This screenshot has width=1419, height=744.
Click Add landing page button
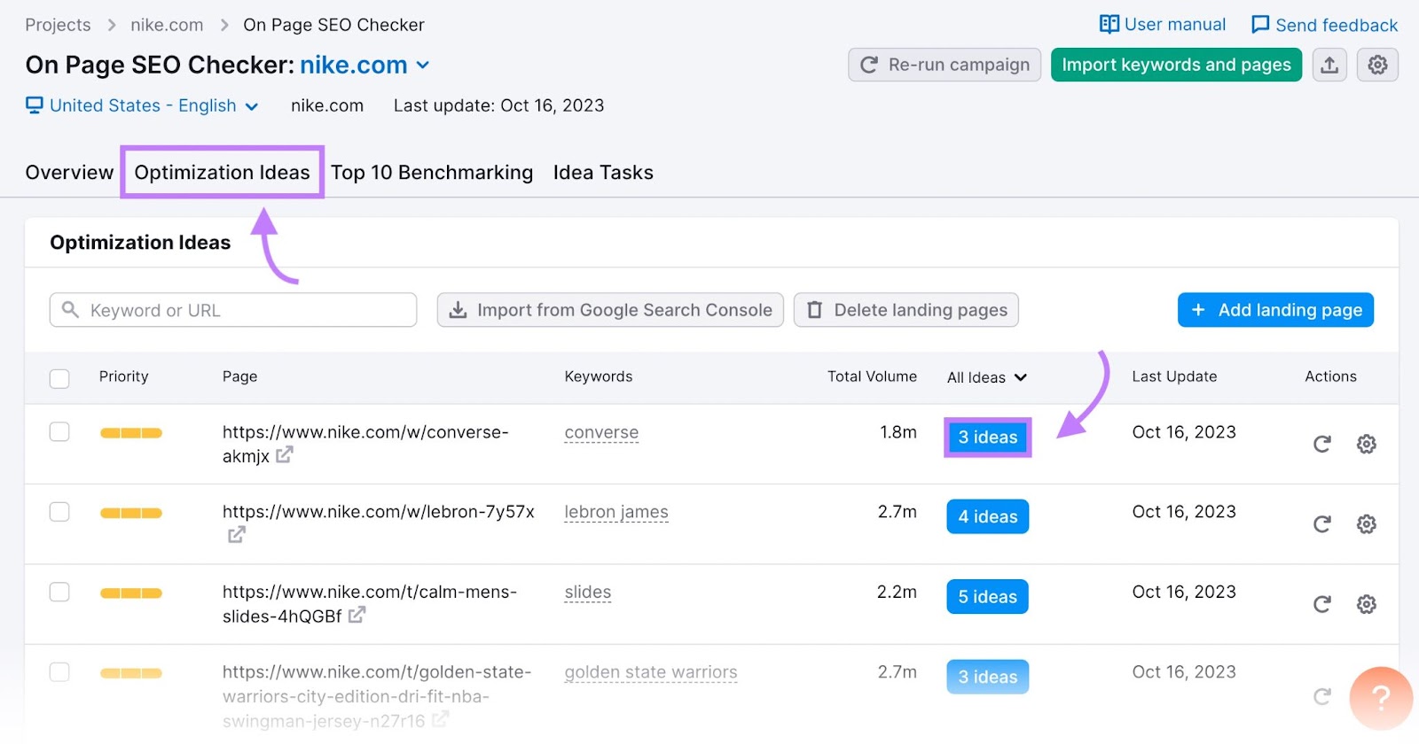[x=1275, y=310]
